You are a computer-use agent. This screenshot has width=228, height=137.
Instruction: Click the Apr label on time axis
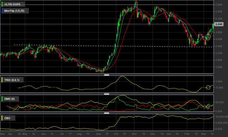click(x=10, y=134)
